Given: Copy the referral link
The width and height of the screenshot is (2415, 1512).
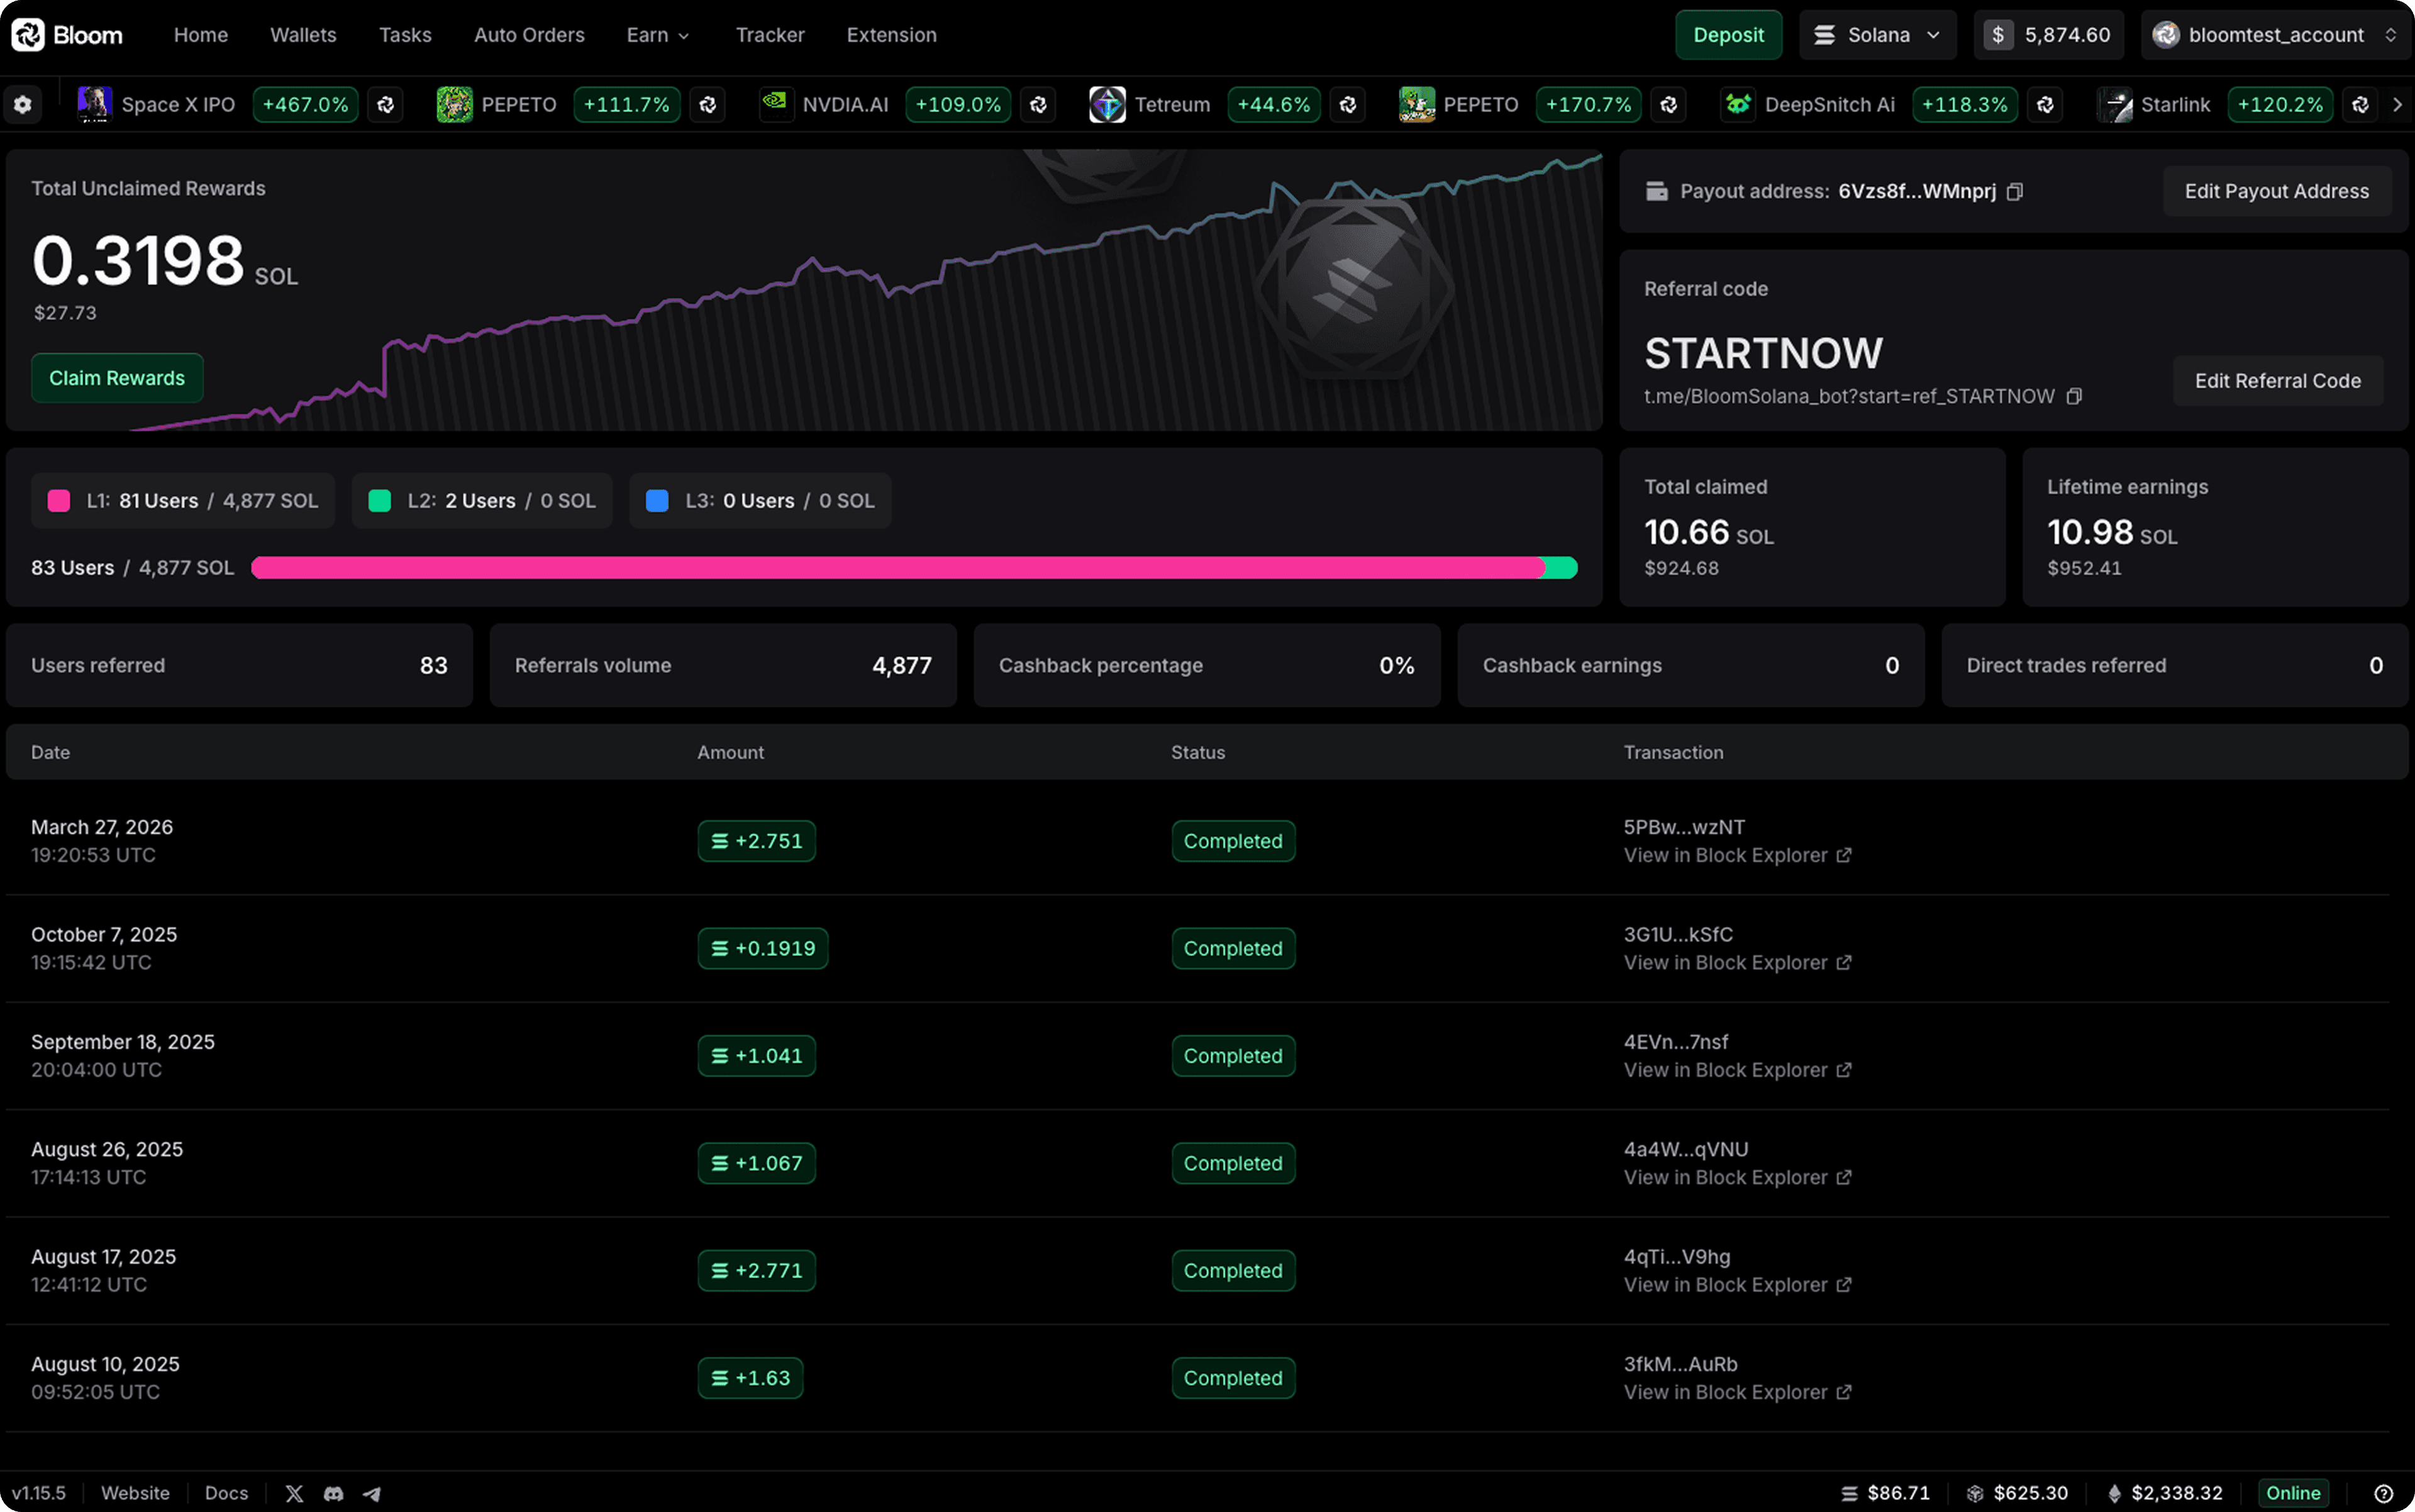Looking at the screenshot, I should pos(2074,396).
